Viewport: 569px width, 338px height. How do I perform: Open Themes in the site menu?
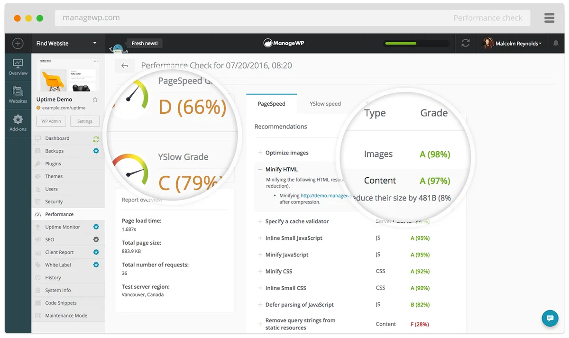(54, 176)
